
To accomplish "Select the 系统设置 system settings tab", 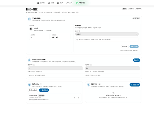I will [80, 3].
